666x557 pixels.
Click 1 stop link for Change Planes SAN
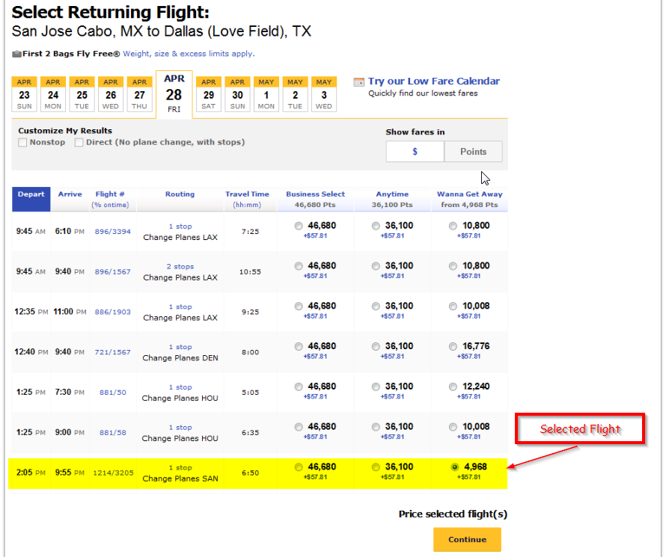[x=180, y=467]
